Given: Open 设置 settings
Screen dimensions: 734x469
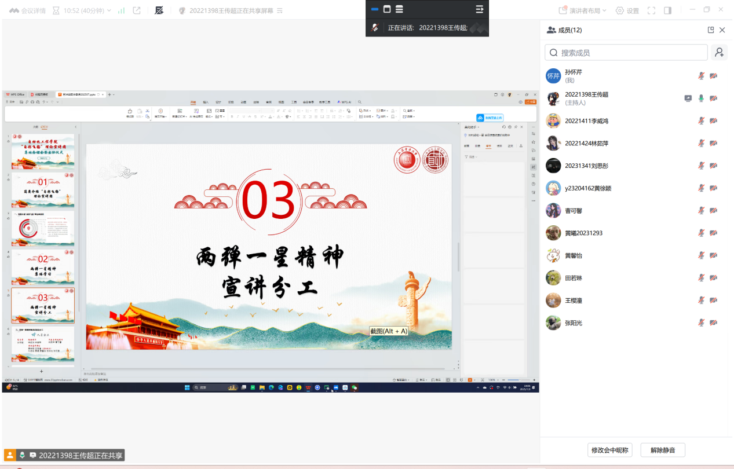Looking at the screenshot, I should coord(627,10).
